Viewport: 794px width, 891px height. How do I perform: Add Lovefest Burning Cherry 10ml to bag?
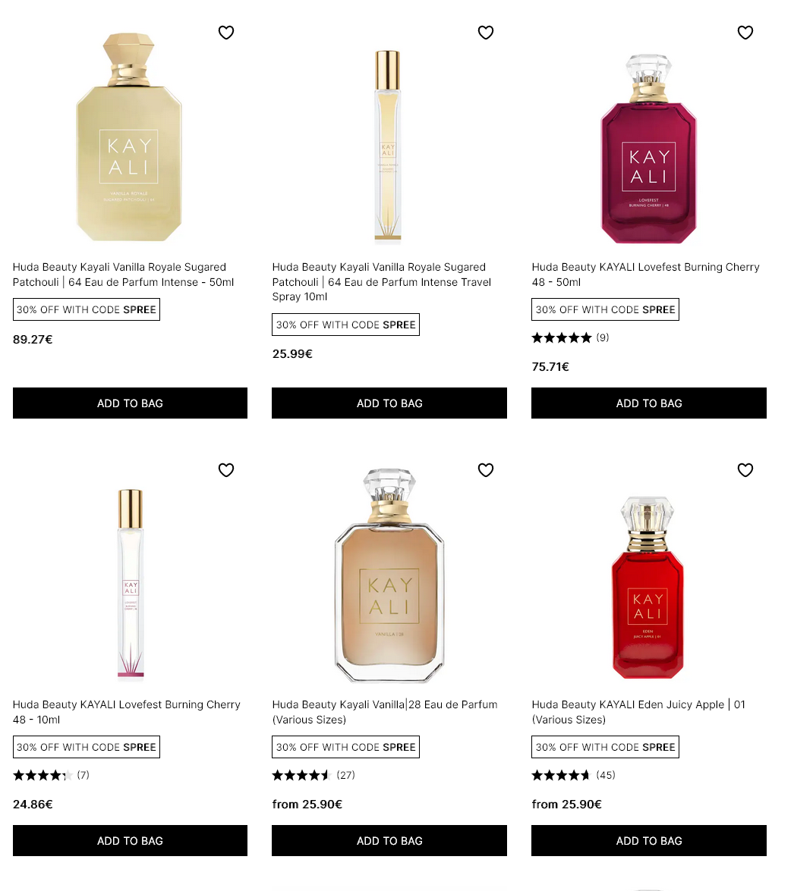130,841
